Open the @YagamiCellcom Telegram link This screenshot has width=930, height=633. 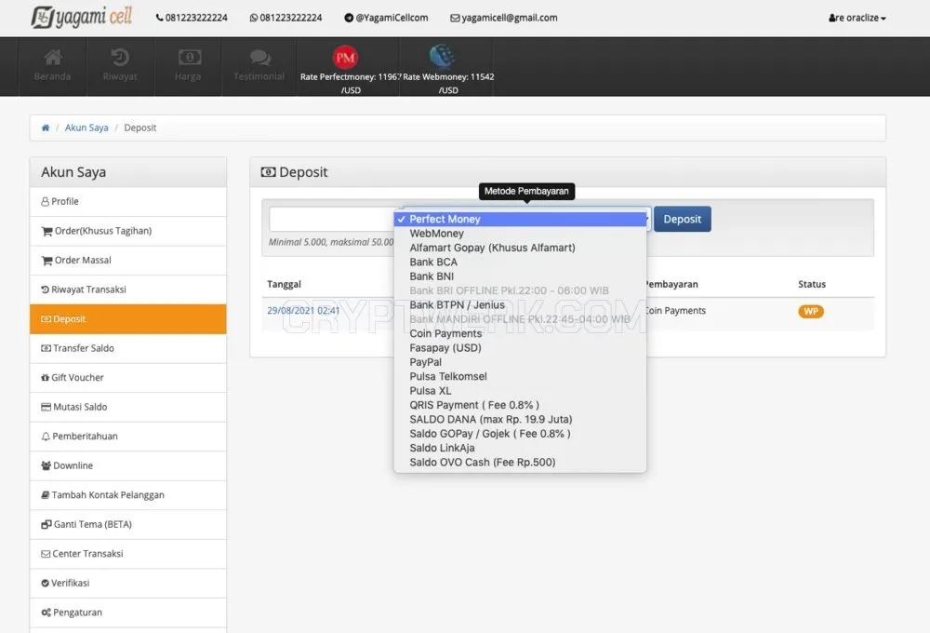[386, 18]
